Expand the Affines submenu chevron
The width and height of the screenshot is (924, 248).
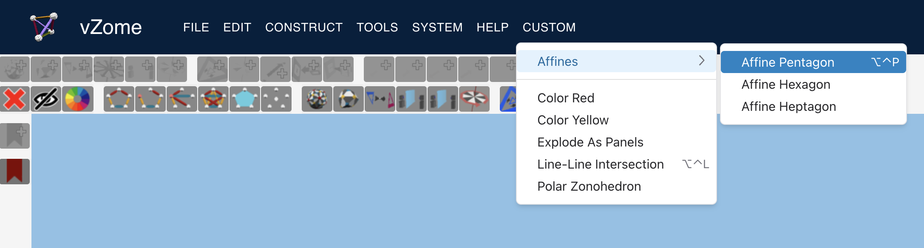702,61
